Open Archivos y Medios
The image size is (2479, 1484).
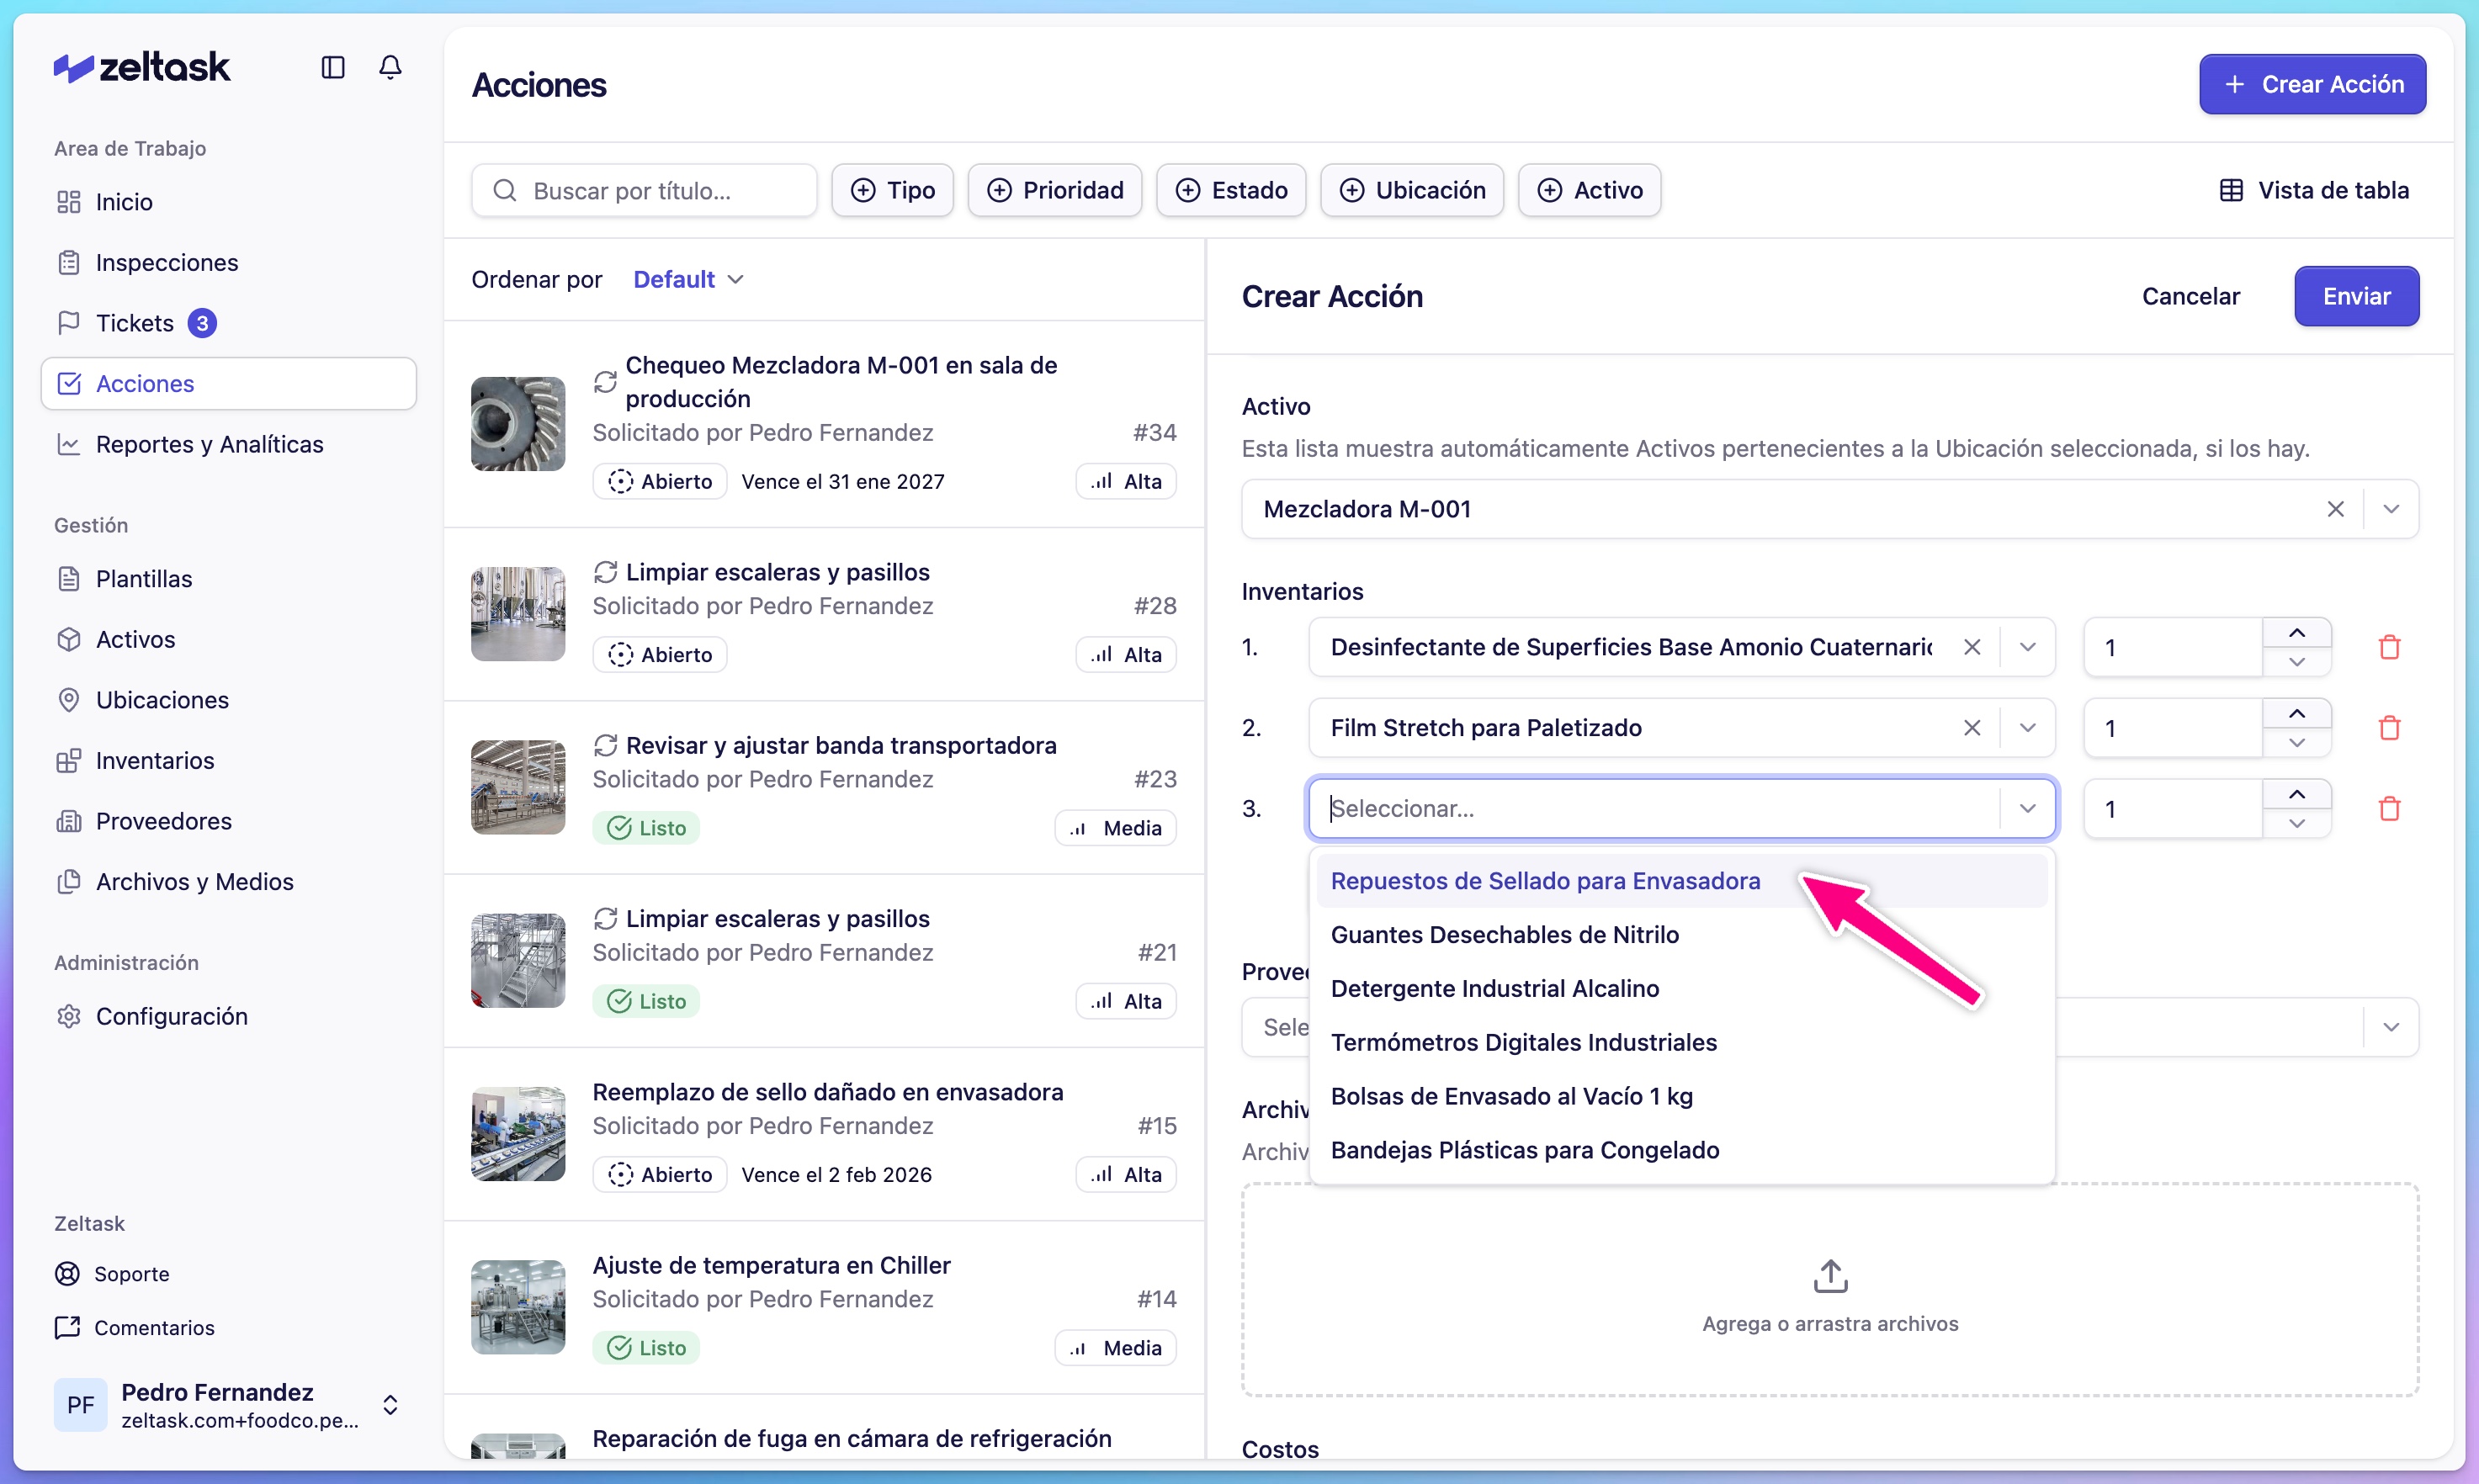[228, 882]
